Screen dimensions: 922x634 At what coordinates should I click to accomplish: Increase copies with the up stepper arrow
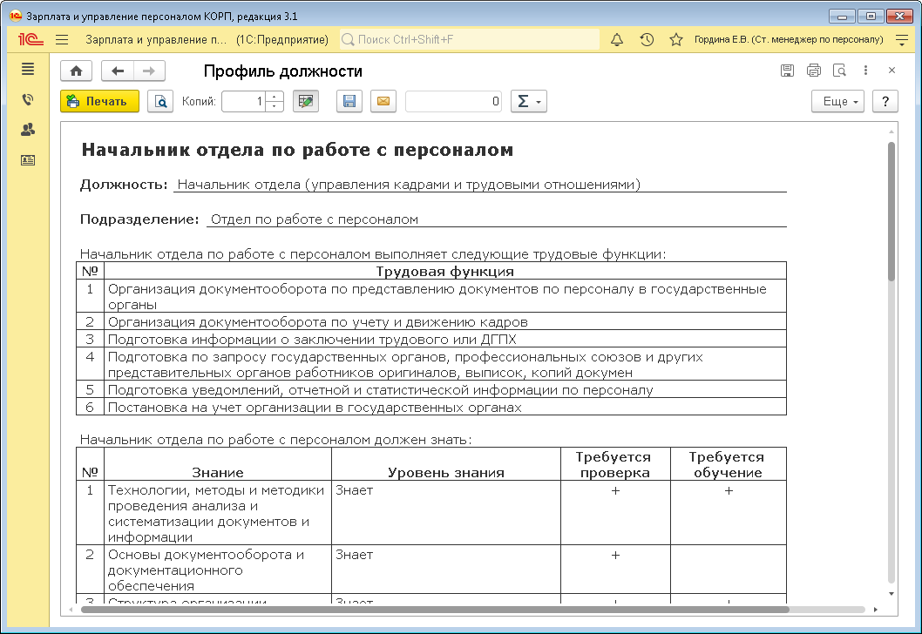(275, 97)
